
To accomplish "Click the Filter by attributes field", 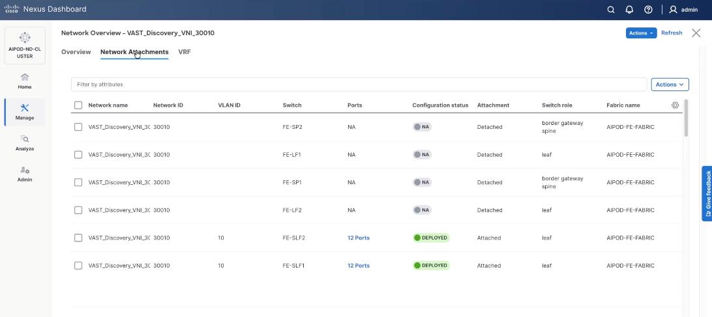I will [x=359, y=85].
